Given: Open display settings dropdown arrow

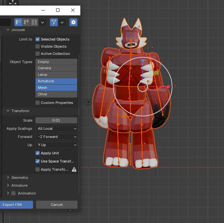Looking at the screenshot, I should tap(42, 22).
